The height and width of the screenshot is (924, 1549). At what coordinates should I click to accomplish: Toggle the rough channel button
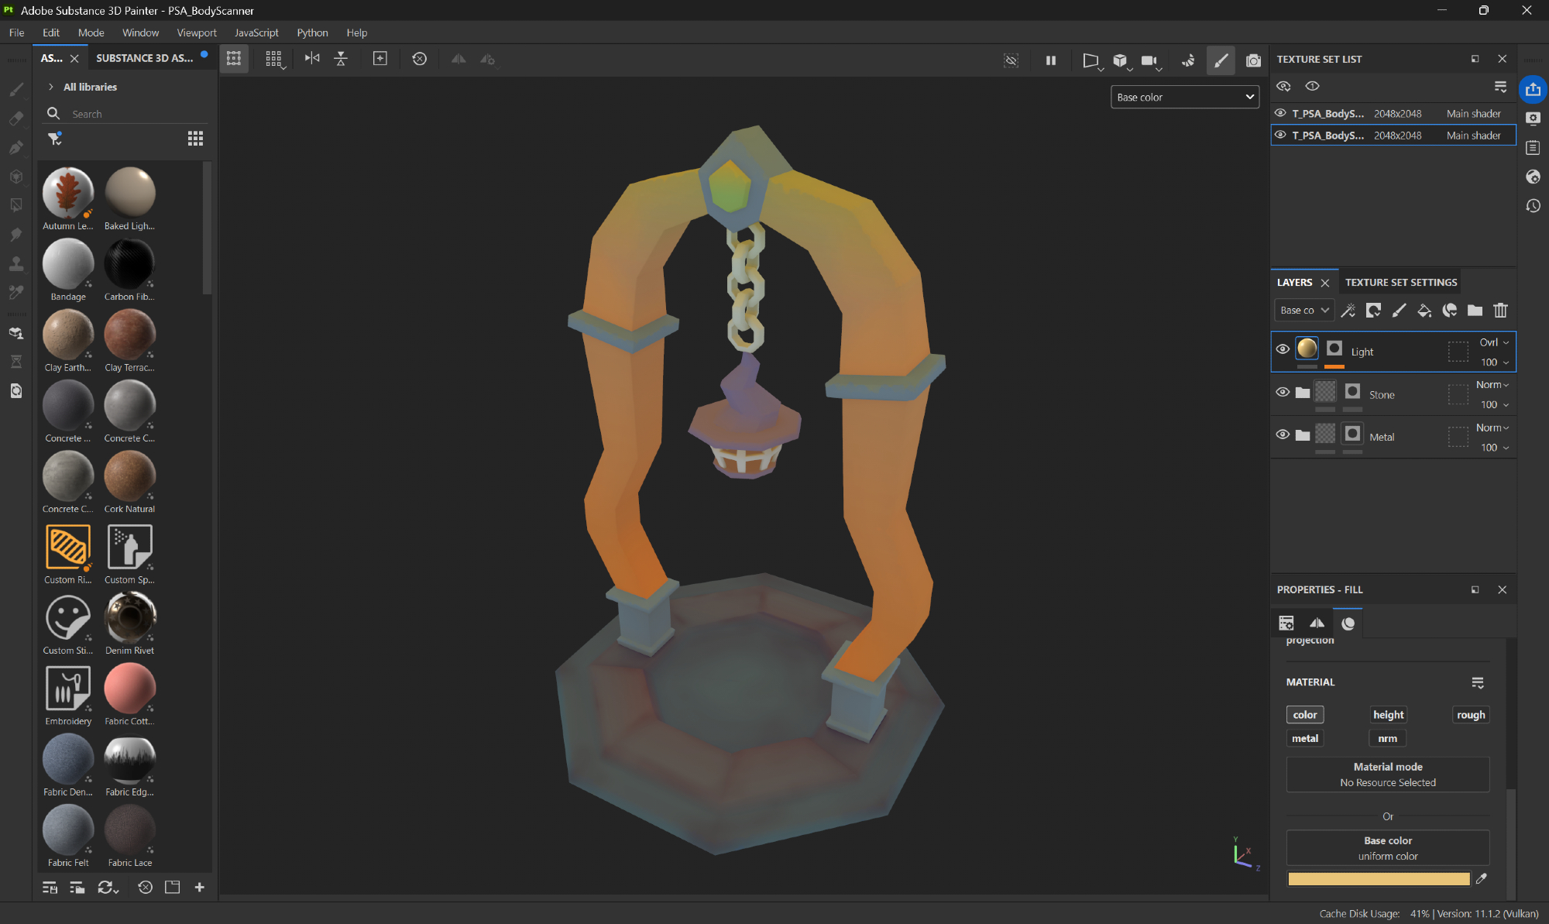click(x=1470, y=715)
